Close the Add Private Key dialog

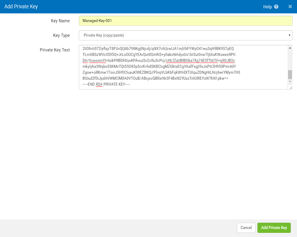[x=290, y=7]
